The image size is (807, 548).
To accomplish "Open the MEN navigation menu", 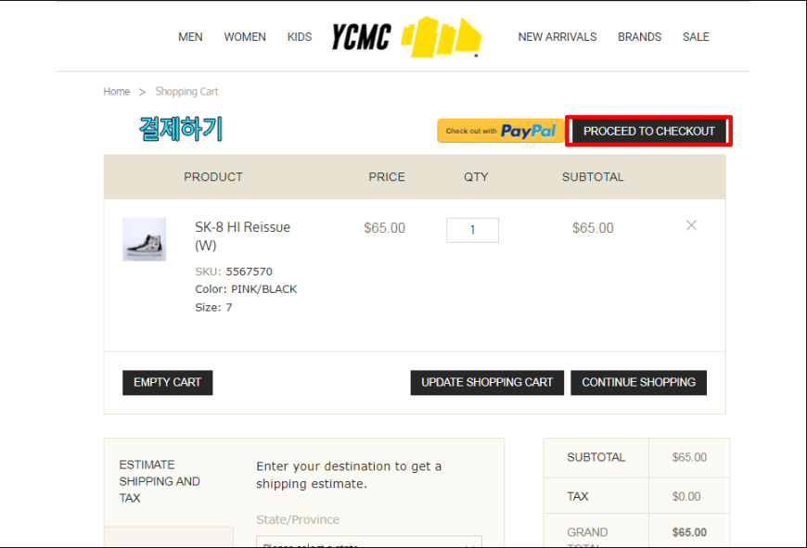I will point(190,37).
